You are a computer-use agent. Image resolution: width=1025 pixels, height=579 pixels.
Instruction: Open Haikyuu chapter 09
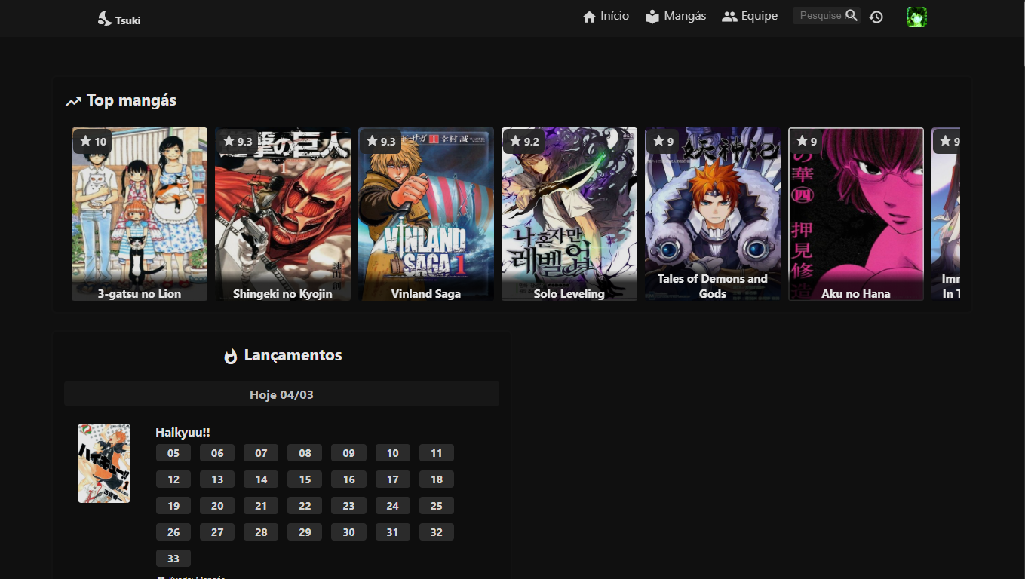tap(348, 453)
